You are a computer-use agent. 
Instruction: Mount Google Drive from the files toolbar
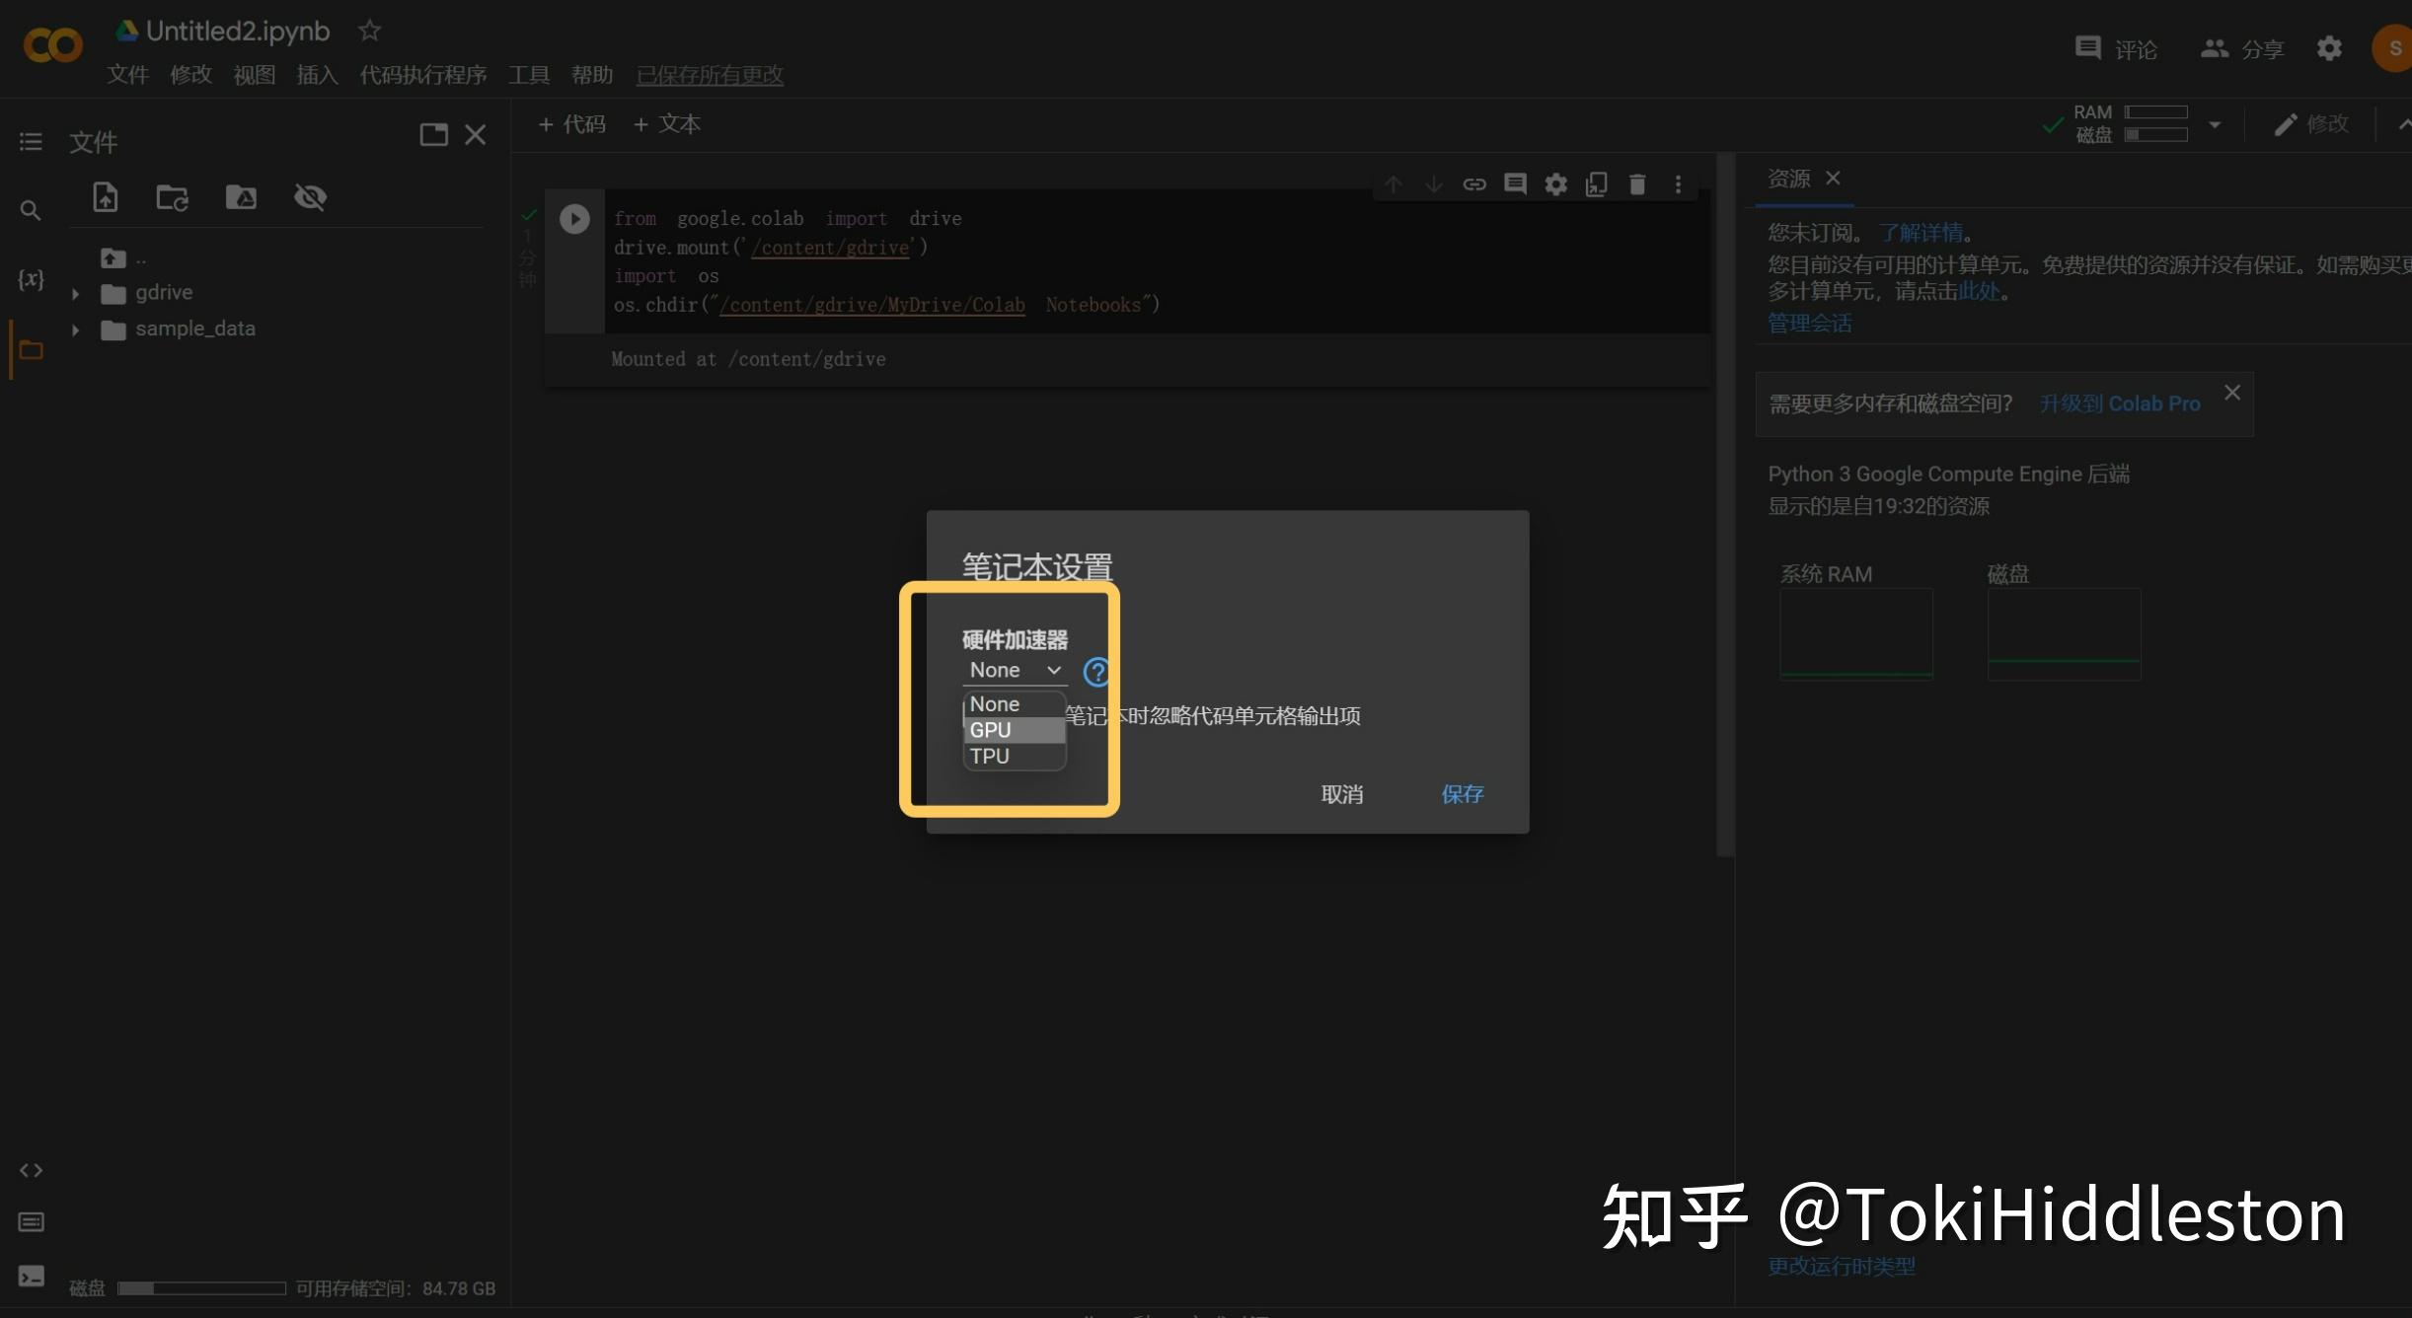coord(240,197)
